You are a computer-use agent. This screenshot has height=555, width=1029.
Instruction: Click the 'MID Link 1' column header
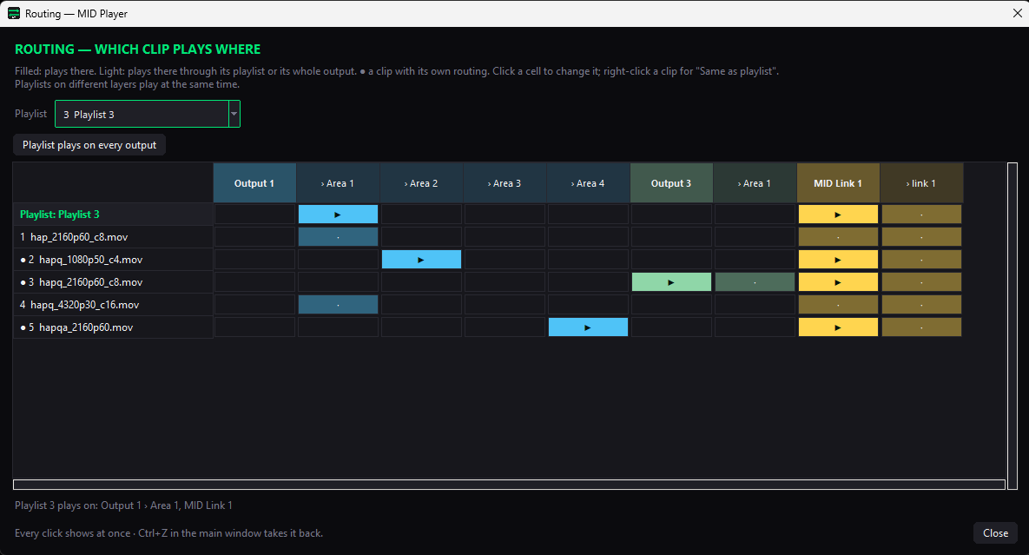[x=838, y=183]
